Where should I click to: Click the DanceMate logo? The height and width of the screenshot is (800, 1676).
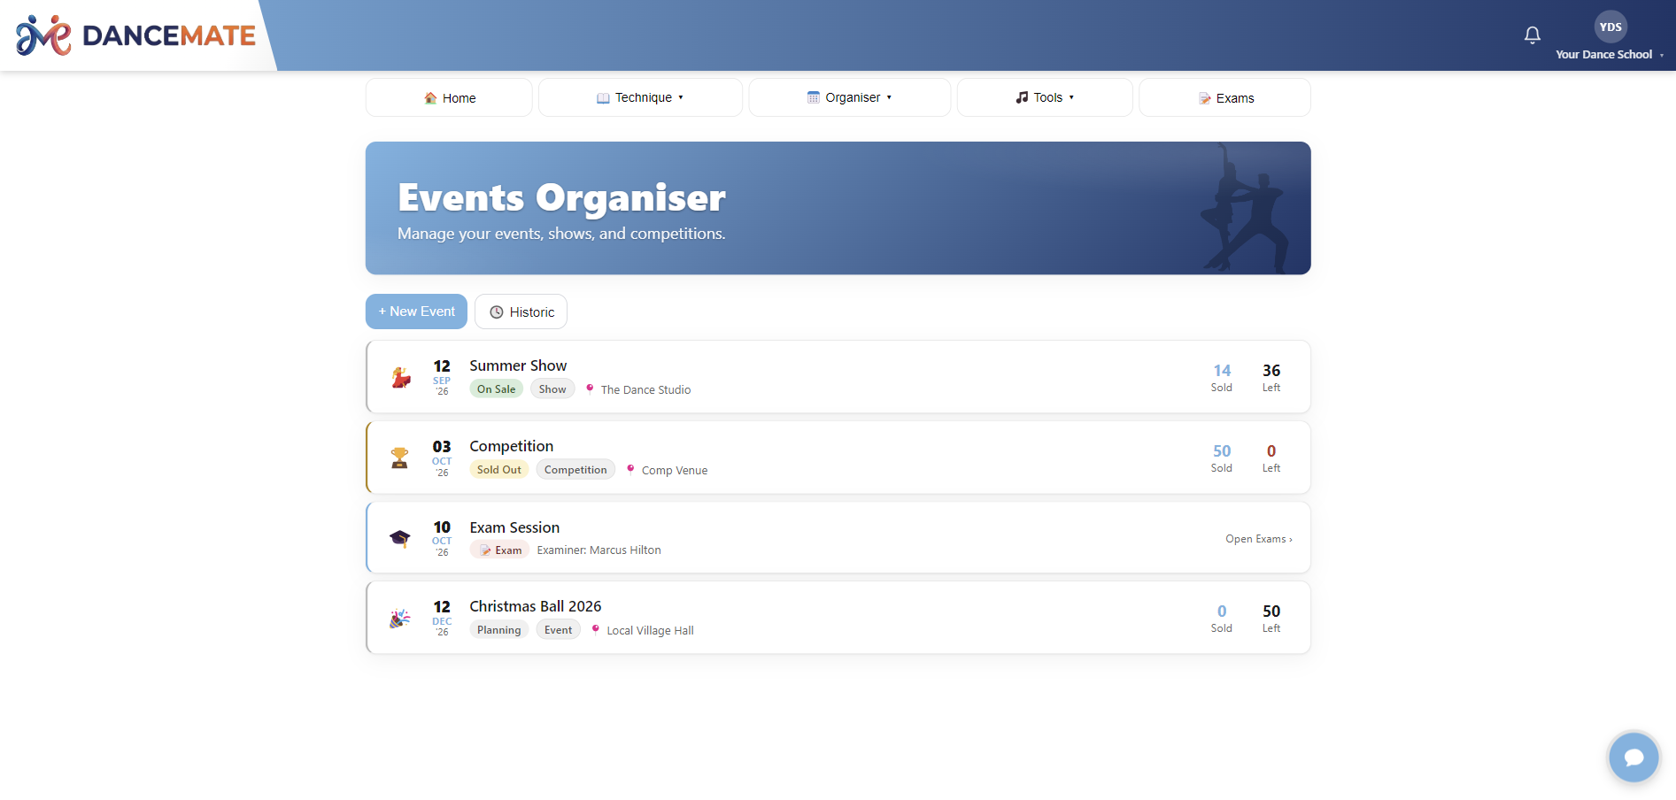(135, 35)
